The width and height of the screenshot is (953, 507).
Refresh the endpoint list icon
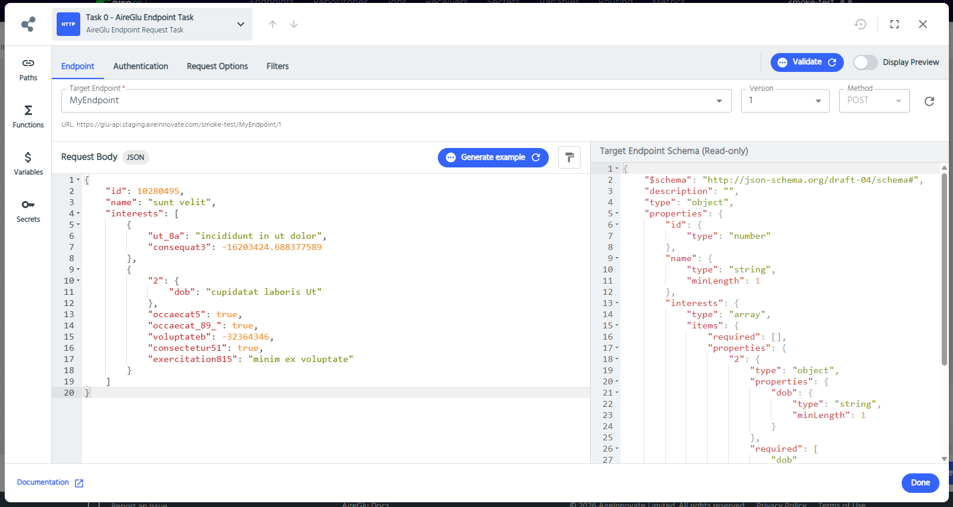click(929, 101)
